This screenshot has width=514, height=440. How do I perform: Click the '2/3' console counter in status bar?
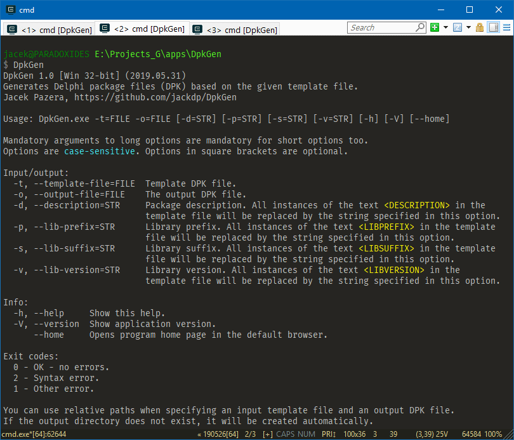tap(251, 434)
